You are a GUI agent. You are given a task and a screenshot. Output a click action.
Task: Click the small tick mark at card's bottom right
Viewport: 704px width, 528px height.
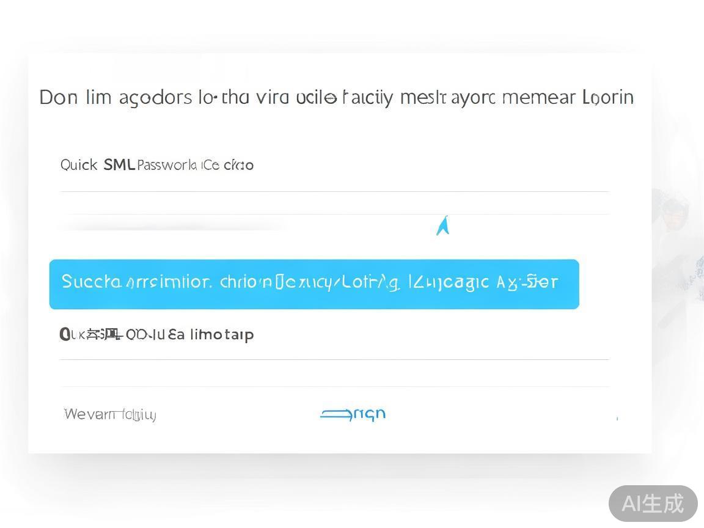pyautogui.click(x=617, y=419)
